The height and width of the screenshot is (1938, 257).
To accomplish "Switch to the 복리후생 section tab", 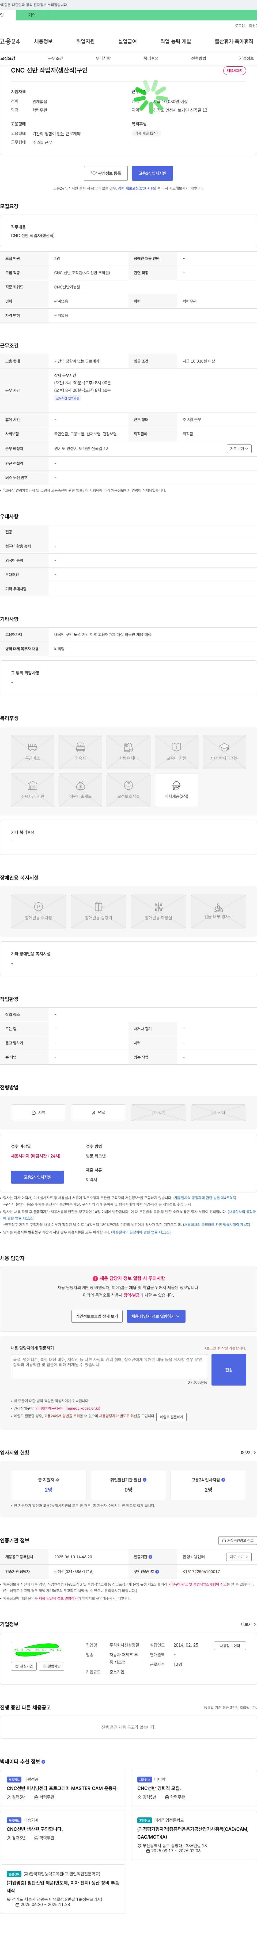I will click(151, 58).
